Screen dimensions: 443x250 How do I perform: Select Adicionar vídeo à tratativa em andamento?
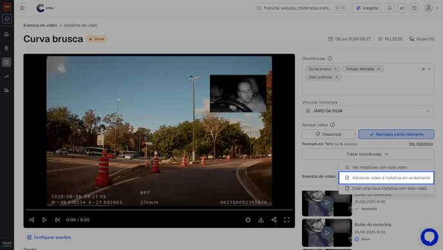pos(386,178)
